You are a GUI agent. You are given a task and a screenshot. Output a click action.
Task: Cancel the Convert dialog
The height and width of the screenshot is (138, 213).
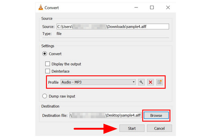point(159,128)
